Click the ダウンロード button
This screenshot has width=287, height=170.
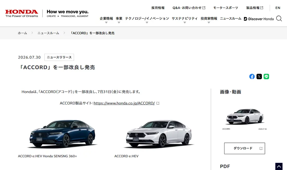(x=245, y=148)
